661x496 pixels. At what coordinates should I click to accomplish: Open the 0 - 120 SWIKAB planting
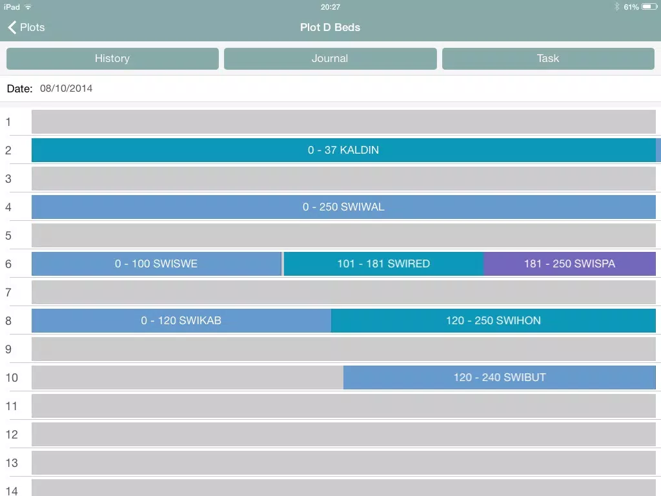pyautogui.click(x=181, y=320)
